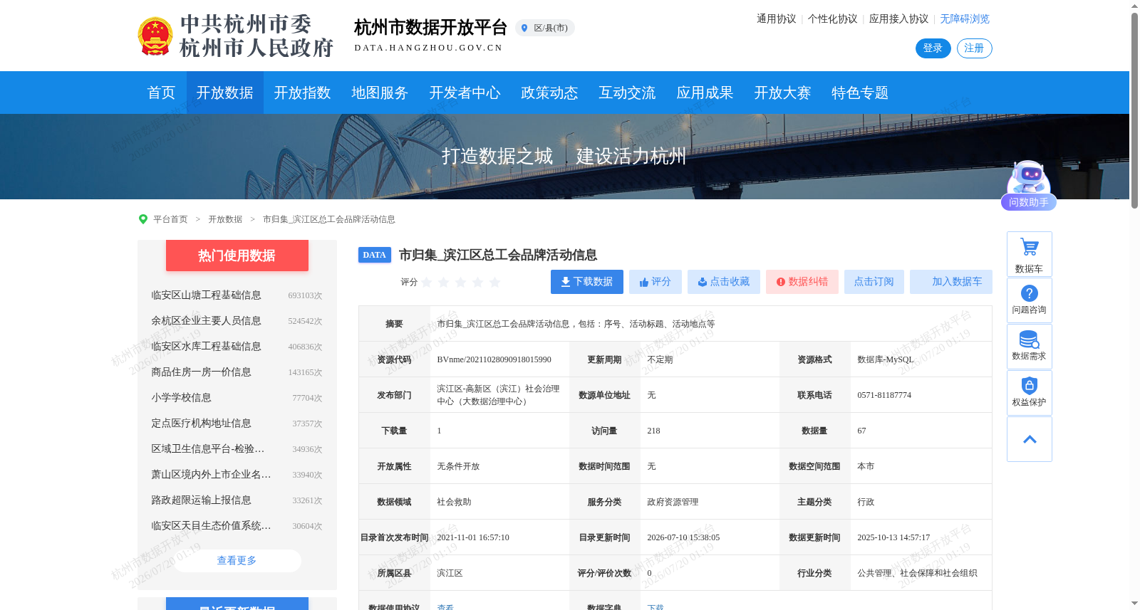The width and height of the screenshot is (1140, 610).
Task: Go to the 首页 menu
Action: tap(161, 93)
